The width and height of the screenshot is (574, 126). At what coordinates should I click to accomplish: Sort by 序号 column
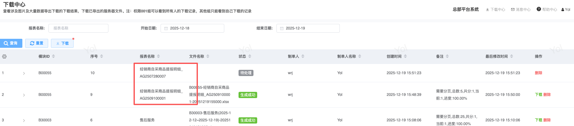pos(102,56)
